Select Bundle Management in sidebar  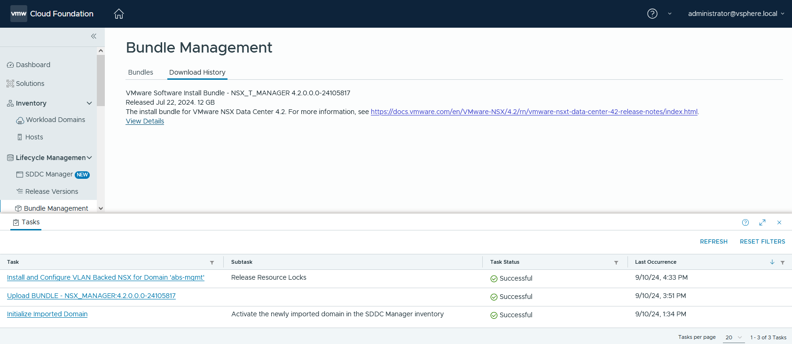tap(56, 208)
